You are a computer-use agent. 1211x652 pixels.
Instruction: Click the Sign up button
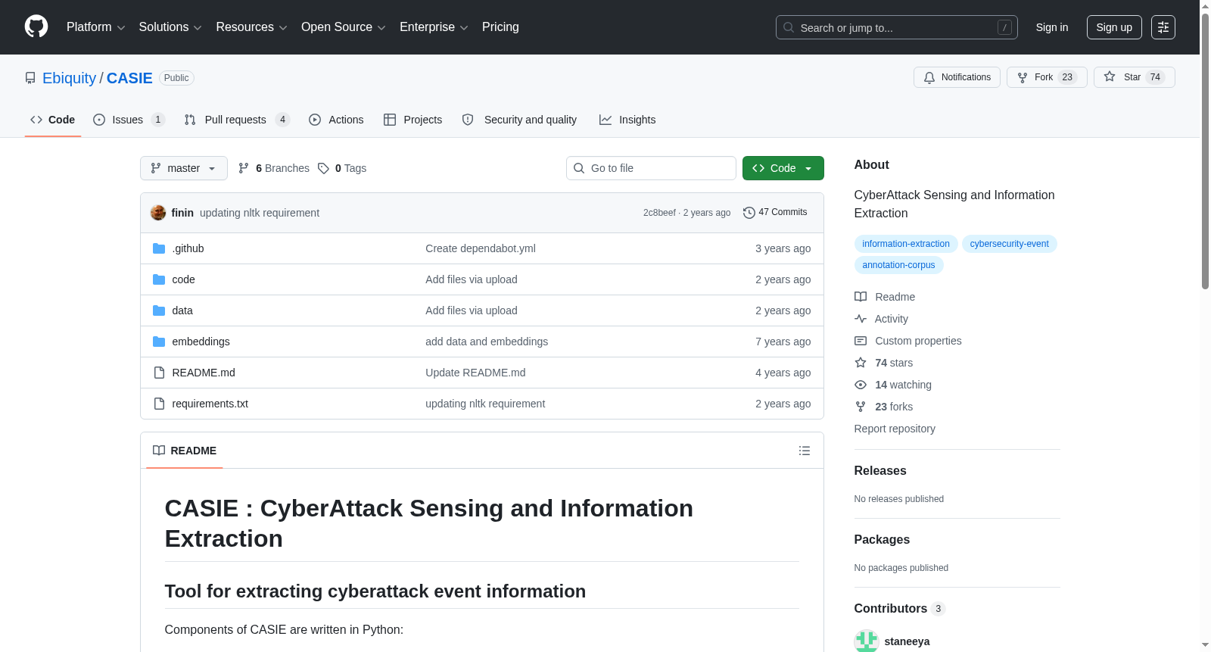pyautogui.click(x=1114, y=27)
